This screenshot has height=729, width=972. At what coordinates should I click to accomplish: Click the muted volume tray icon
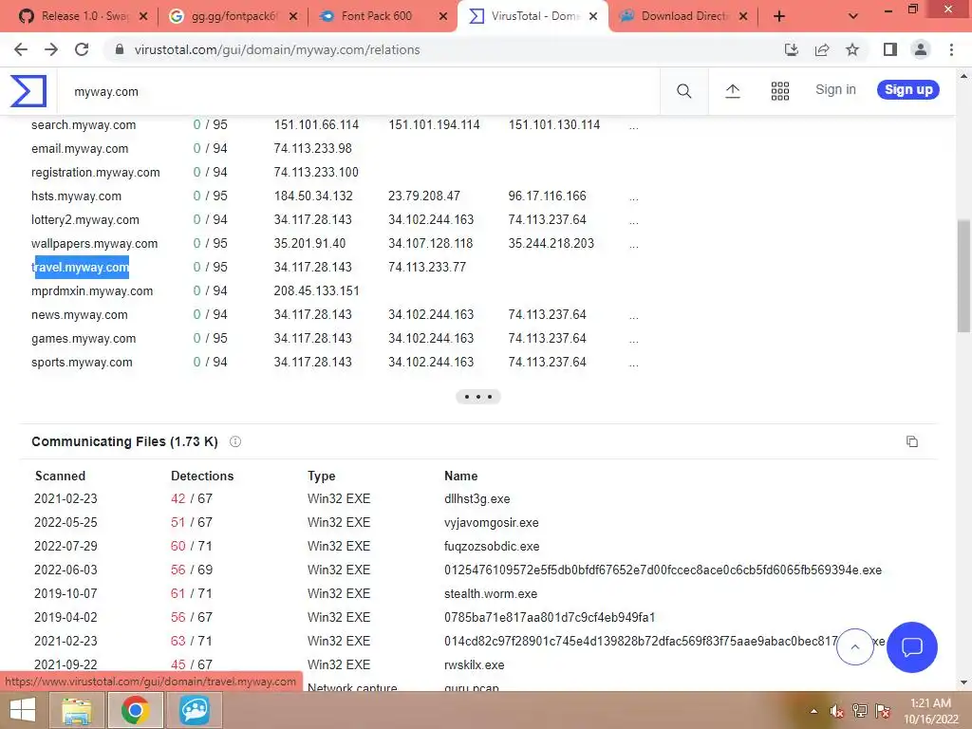pyautogui.click(x=837, y=711)
